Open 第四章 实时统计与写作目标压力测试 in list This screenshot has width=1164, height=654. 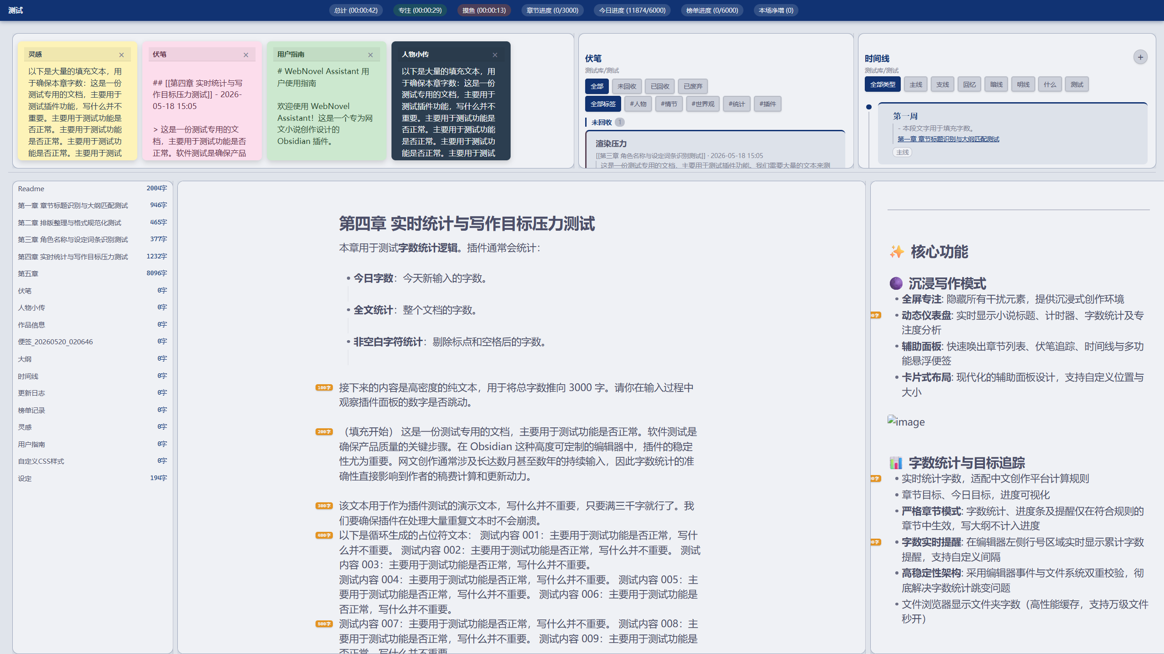click(x=92, y=257)
